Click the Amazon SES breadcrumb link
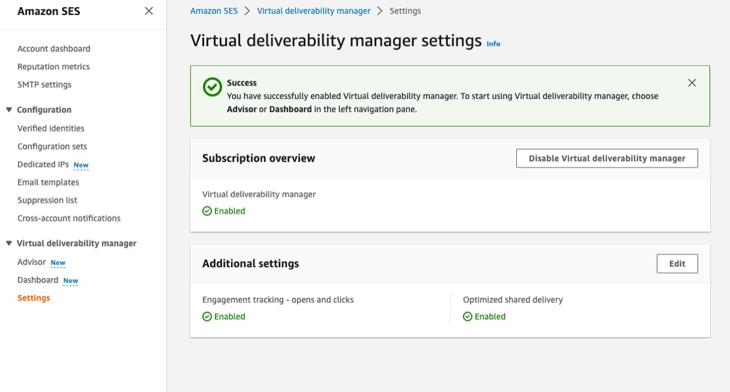 point(214,11)
